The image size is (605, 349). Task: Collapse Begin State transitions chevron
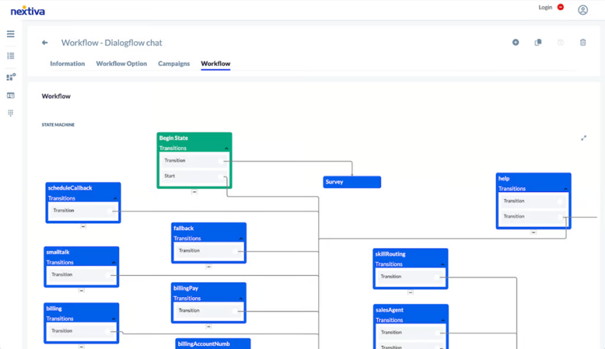[226, 149]
